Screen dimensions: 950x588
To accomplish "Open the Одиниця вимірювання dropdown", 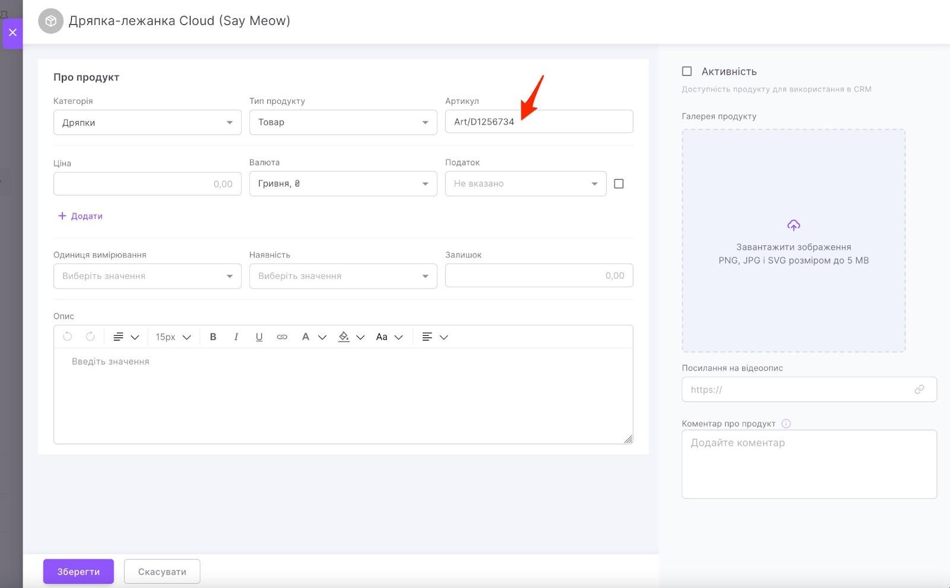I will tap(147, 276).
